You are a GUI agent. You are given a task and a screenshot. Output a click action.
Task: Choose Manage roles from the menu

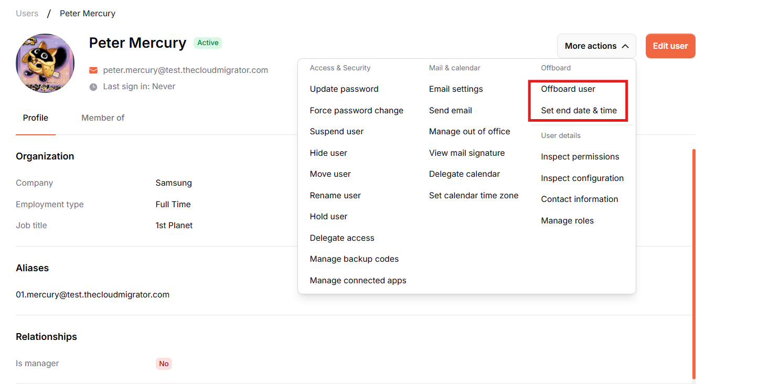[x=568, y=221]
